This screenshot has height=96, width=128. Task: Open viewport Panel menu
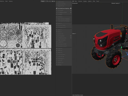[x=98, y=1]
